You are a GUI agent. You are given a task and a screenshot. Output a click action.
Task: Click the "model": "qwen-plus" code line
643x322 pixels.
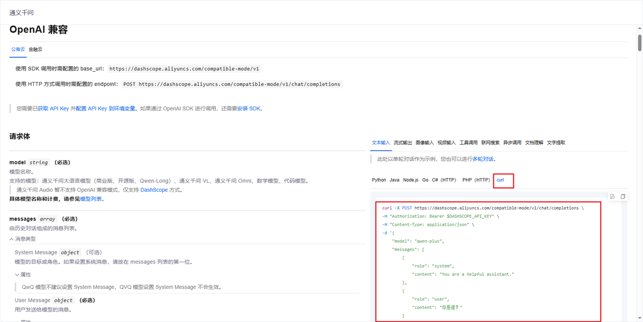418,241
